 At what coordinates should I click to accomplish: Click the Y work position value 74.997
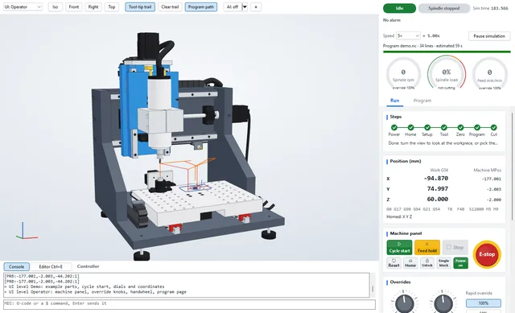click(x=438, y=189)
